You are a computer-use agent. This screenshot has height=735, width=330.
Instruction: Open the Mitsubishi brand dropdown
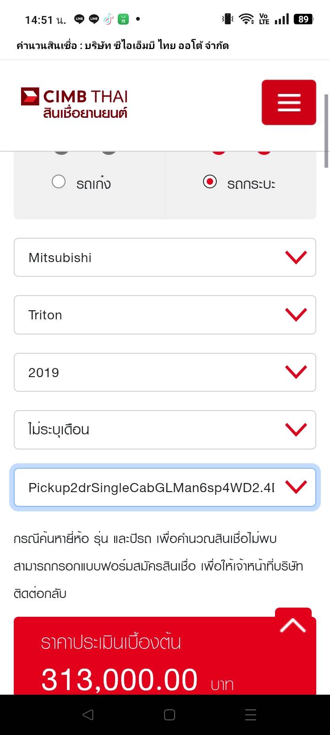[165, 258]
